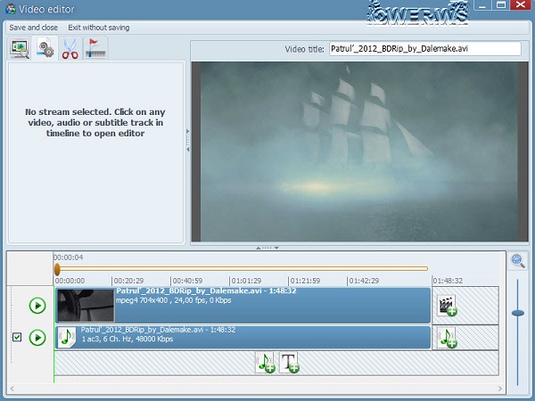Click the orange playhead marker on timeline
The image size is (535, 401).
(x=57, y=268)
